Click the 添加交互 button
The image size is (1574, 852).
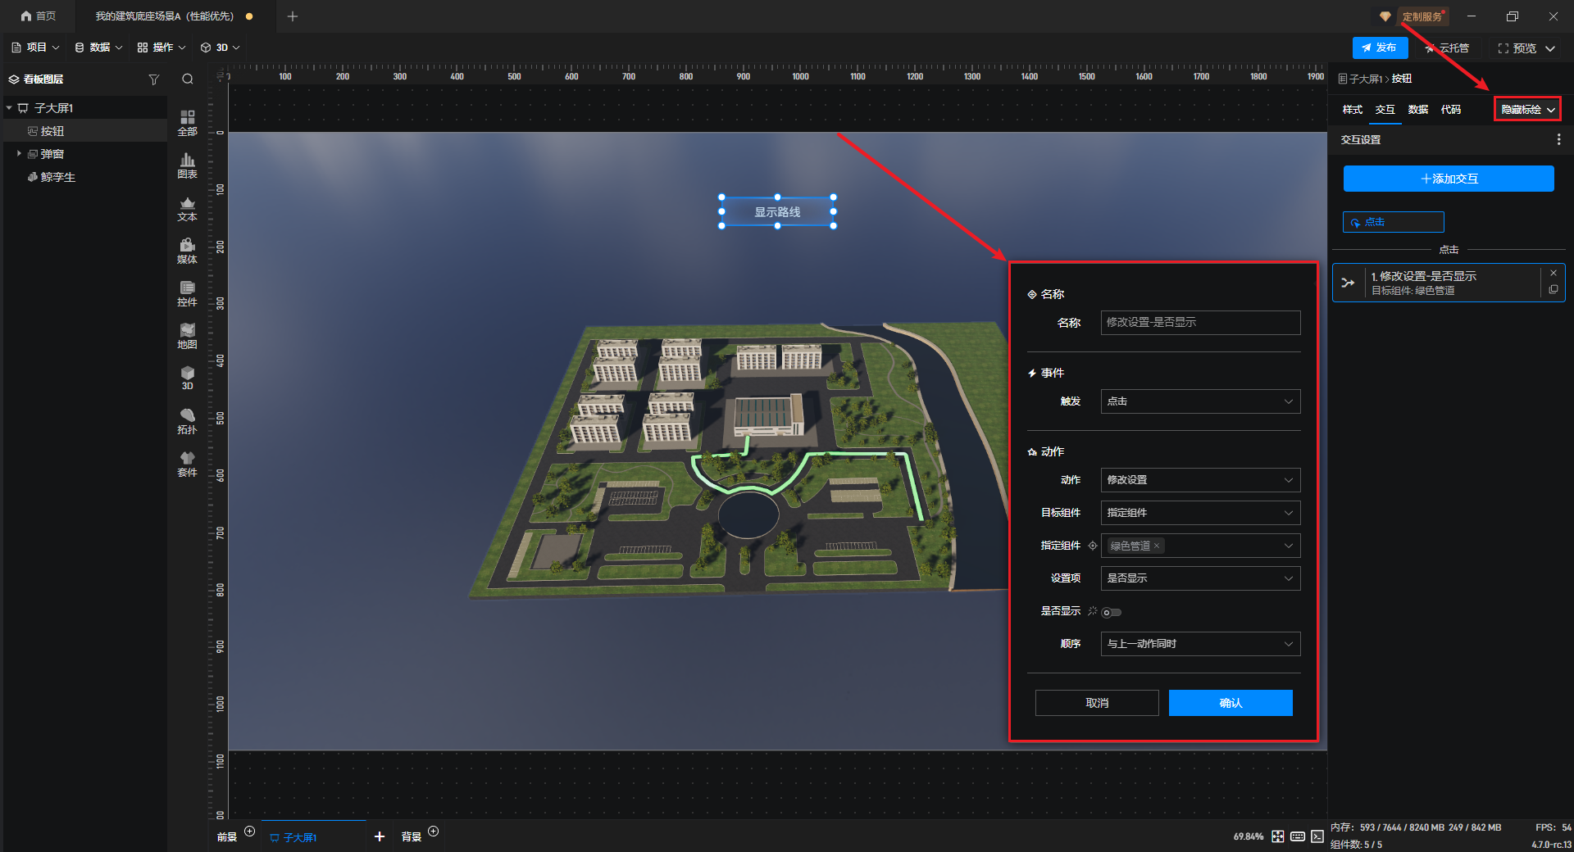[1448, 179]
